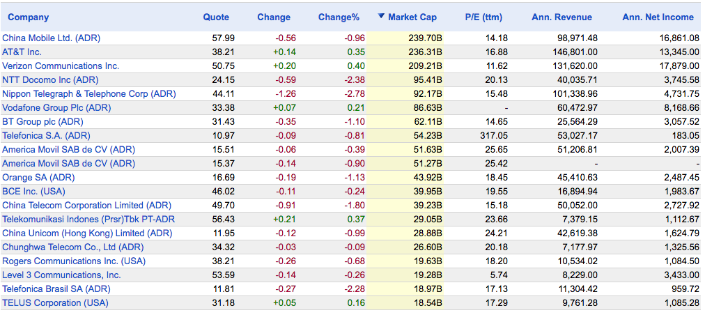Image resolution: width=705 pixels, height=315 pixels.
Task: Open Verizon Communications Inc. link
Action: click(61, 66)
